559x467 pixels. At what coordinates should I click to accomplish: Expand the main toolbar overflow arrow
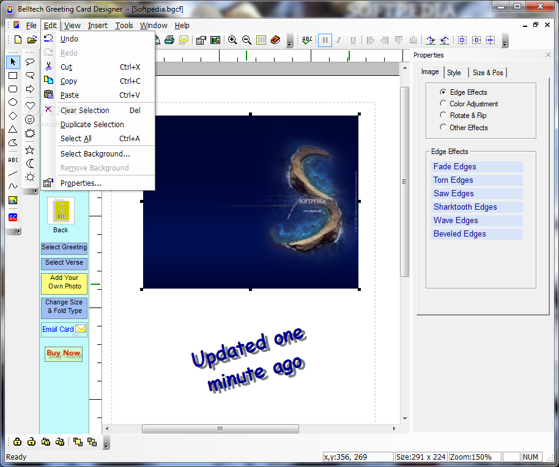[x=289, y=41]
